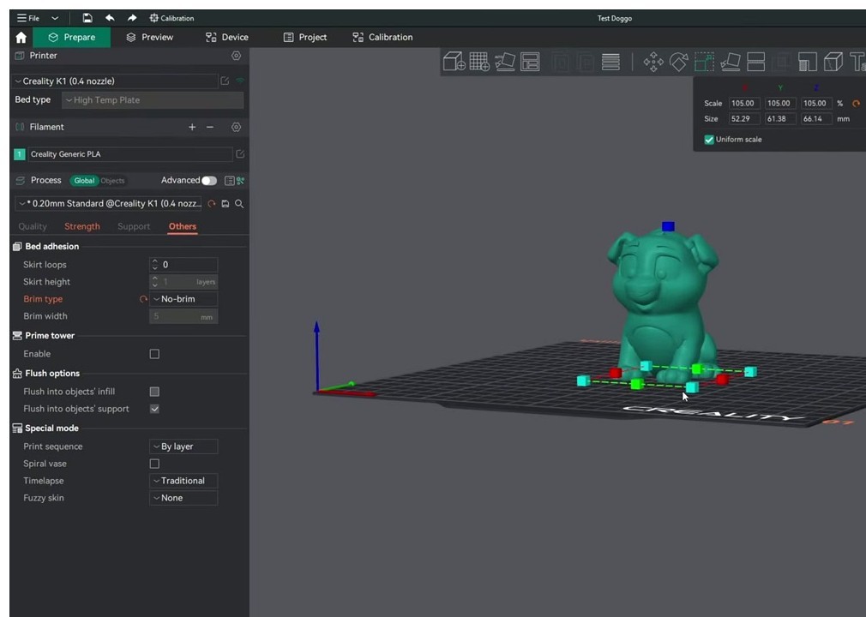Open the Brim type No-brim dropdown
This screenshot has width=866, height=617.
point(183,299)
